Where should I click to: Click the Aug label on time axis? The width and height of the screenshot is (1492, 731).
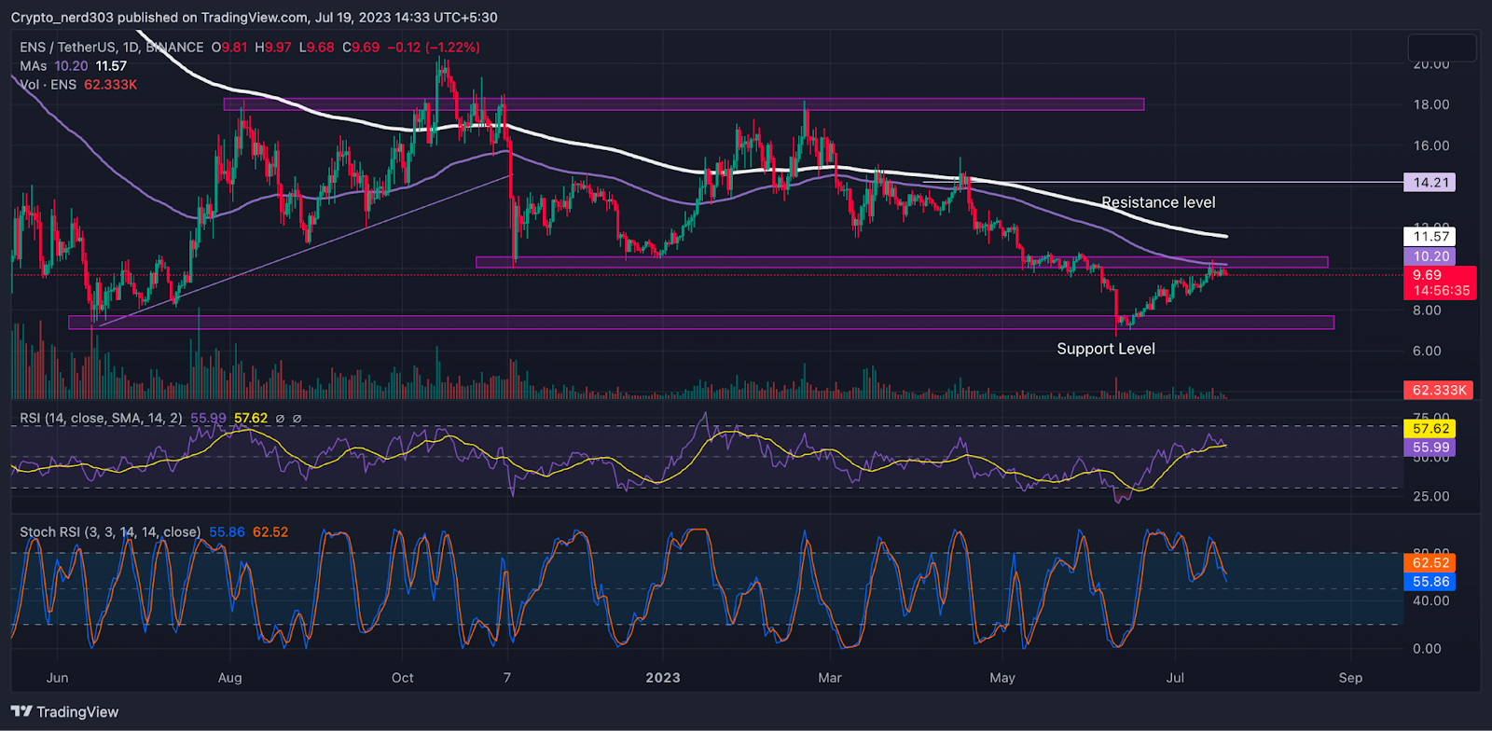[x=229, y=678]
